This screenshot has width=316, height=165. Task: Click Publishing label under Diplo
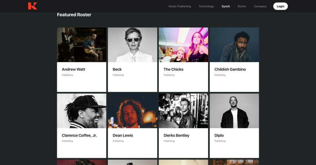pyautogui.click(x=220, y=141)
